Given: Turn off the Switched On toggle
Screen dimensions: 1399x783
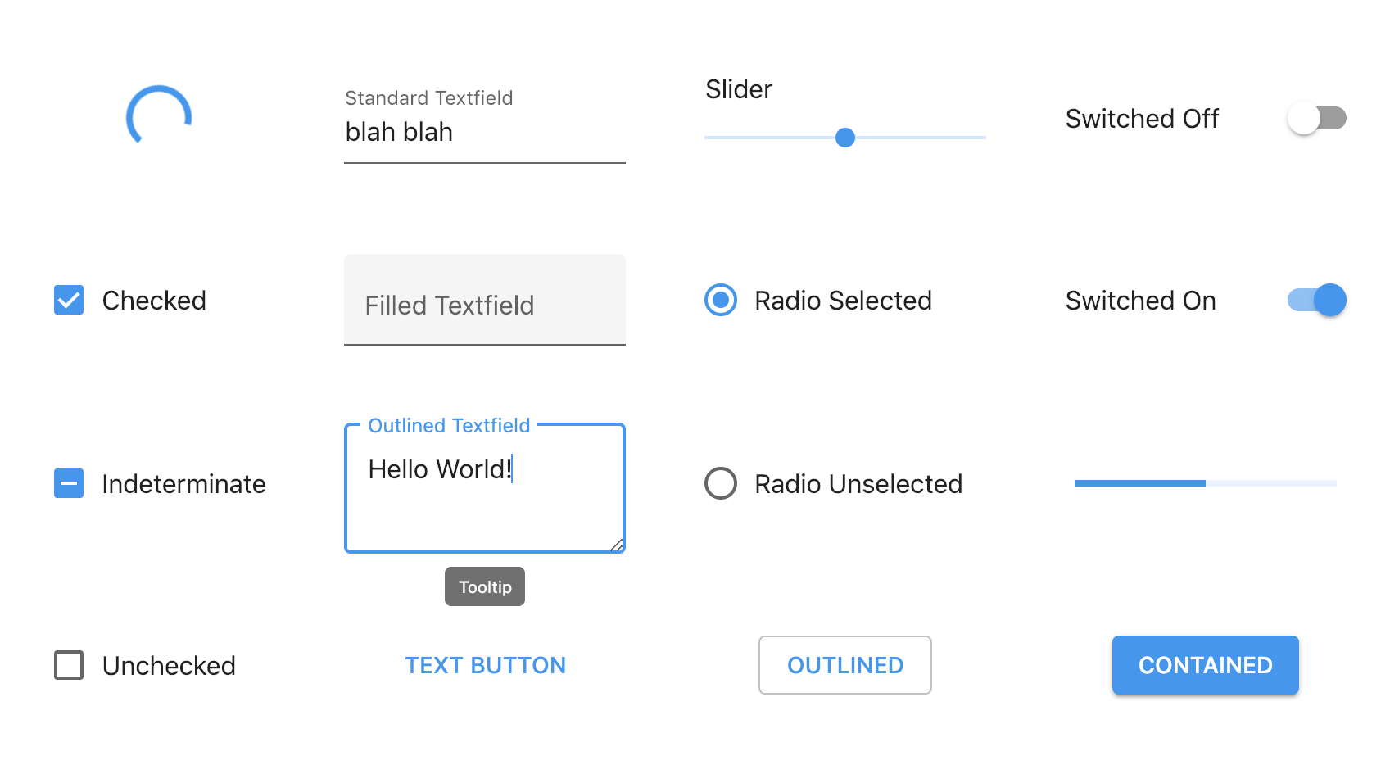Looking at the screenshot, I should click(x=1317, y=300).
